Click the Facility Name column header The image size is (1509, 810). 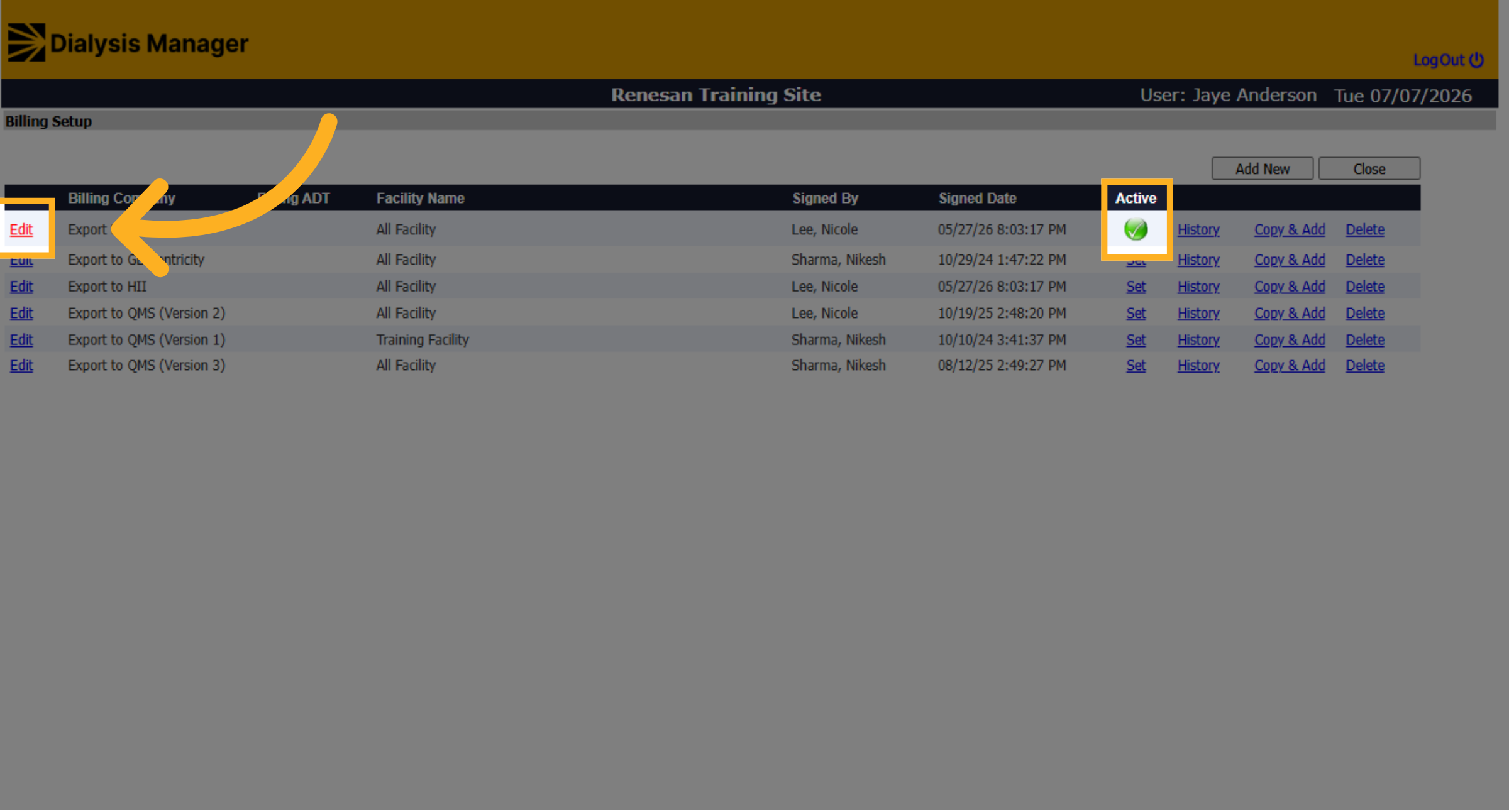click(420, 198)
